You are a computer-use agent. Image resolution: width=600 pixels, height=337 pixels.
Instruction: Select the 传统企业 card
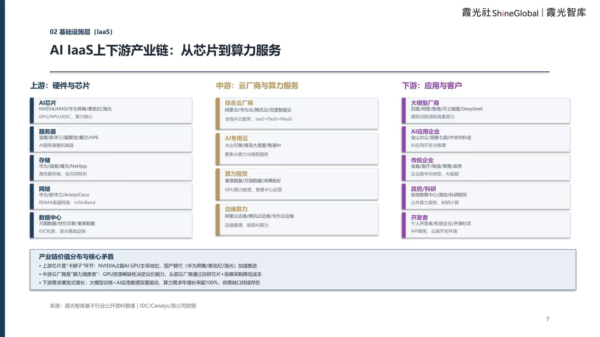(486, 168)
